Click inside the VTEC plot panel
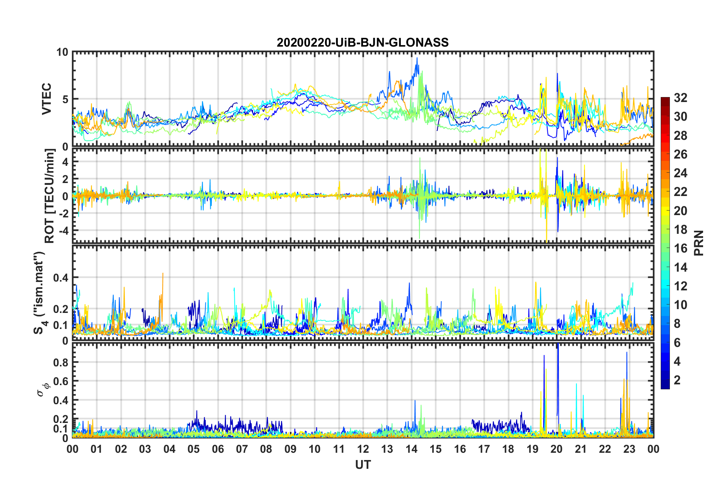 [363, 99]
